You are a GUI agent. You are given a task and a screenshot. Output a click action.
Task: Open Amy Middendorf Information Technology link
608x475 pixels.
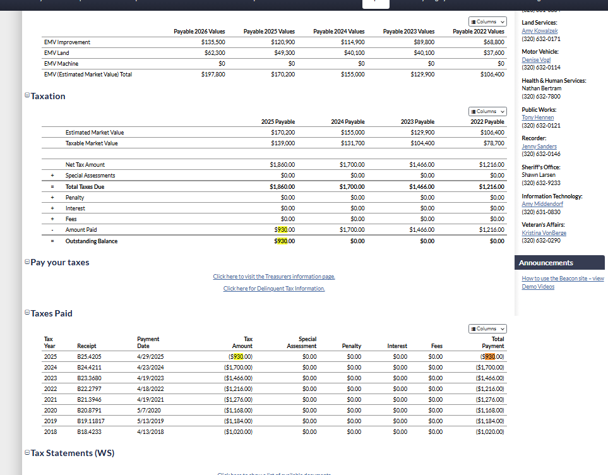pyautogui.click(x=543, y=204)
